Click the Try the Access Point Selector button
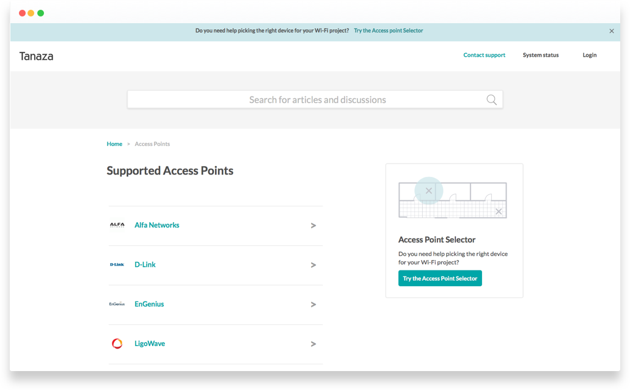 (x=440, y=278)
